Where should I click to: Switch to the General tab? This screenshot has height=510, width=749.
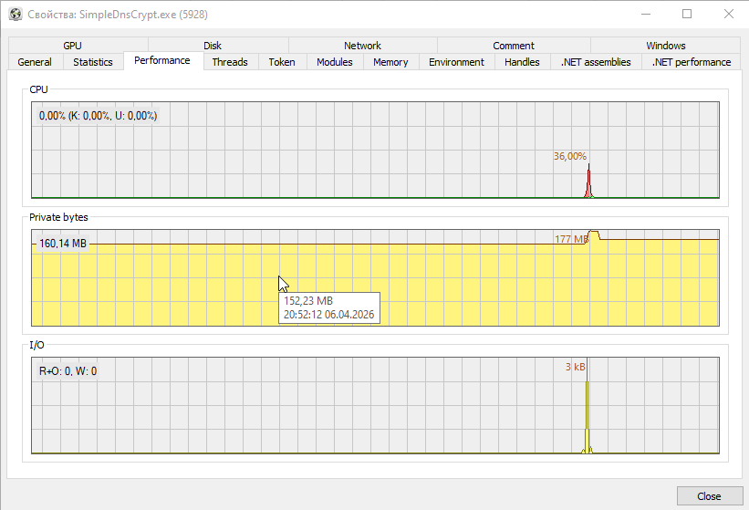pos(35,62)
